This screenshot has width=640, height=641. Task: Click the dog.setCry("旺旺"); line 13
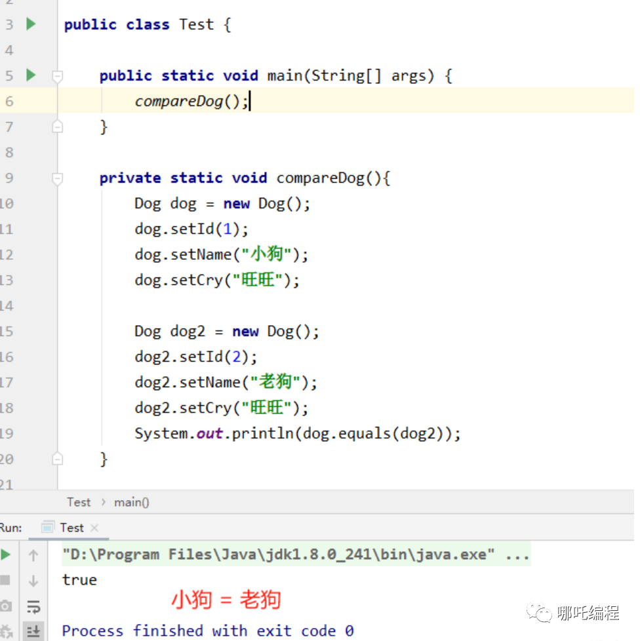pyautogui.click(x=217, y=280)
